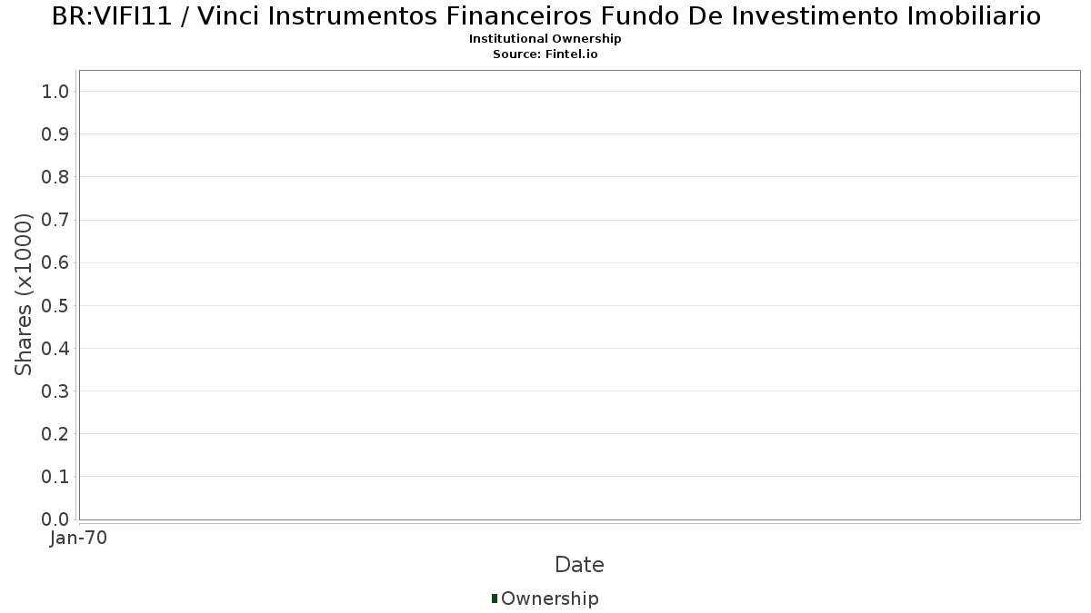Click the 0.3 y-axis label

(55, 391)
